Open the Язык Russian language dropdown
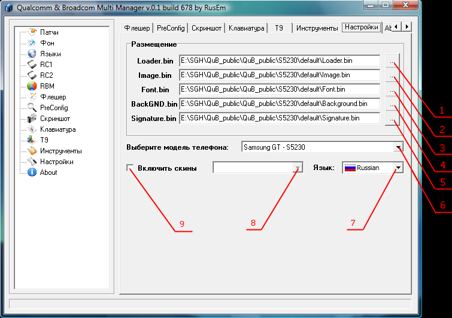The width and height of the screenshot is (452, 318). [x=398, y=168]
